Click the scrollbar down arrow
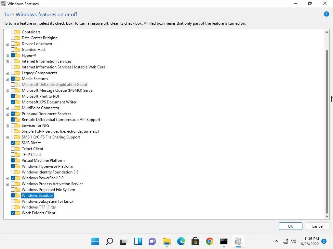This screenshot has height=249, width=333. coord(326,217)
